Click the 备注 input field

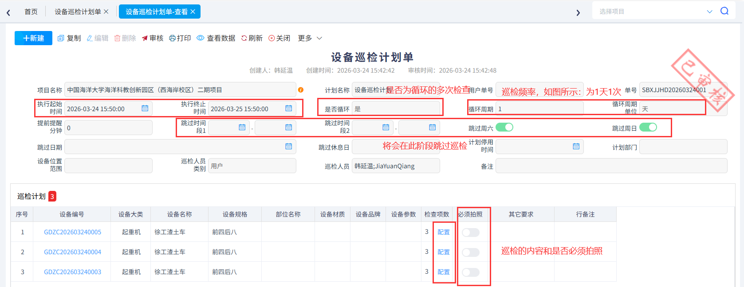[611, 166]
